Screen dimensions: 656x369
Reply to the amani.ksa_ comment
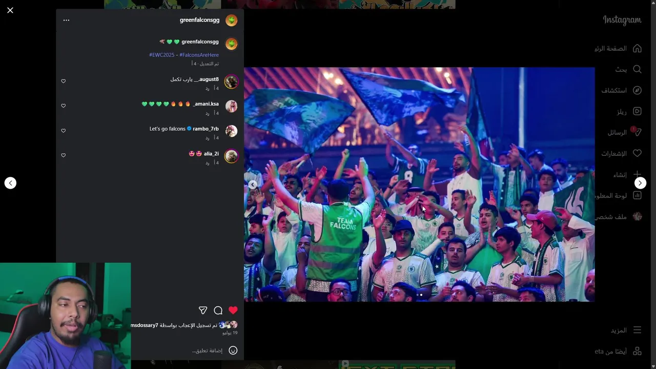tap(208, 113)
